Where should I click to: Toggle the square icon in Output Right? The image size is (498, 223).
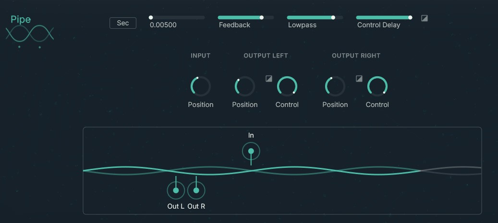[359, 79]
